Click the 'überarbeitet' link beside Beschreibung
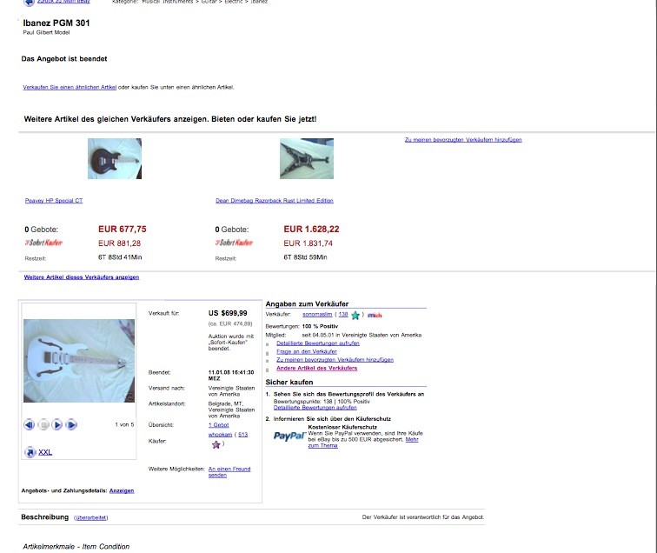The height and width of the screenshot is (553, 657). coord(91,517)
